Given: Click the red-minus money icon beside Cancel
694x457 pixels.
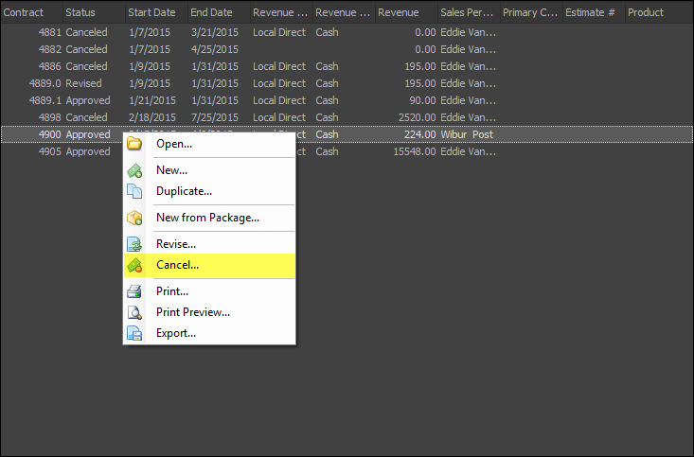Looking at the screenshot, I should click(x=134, y=265).
